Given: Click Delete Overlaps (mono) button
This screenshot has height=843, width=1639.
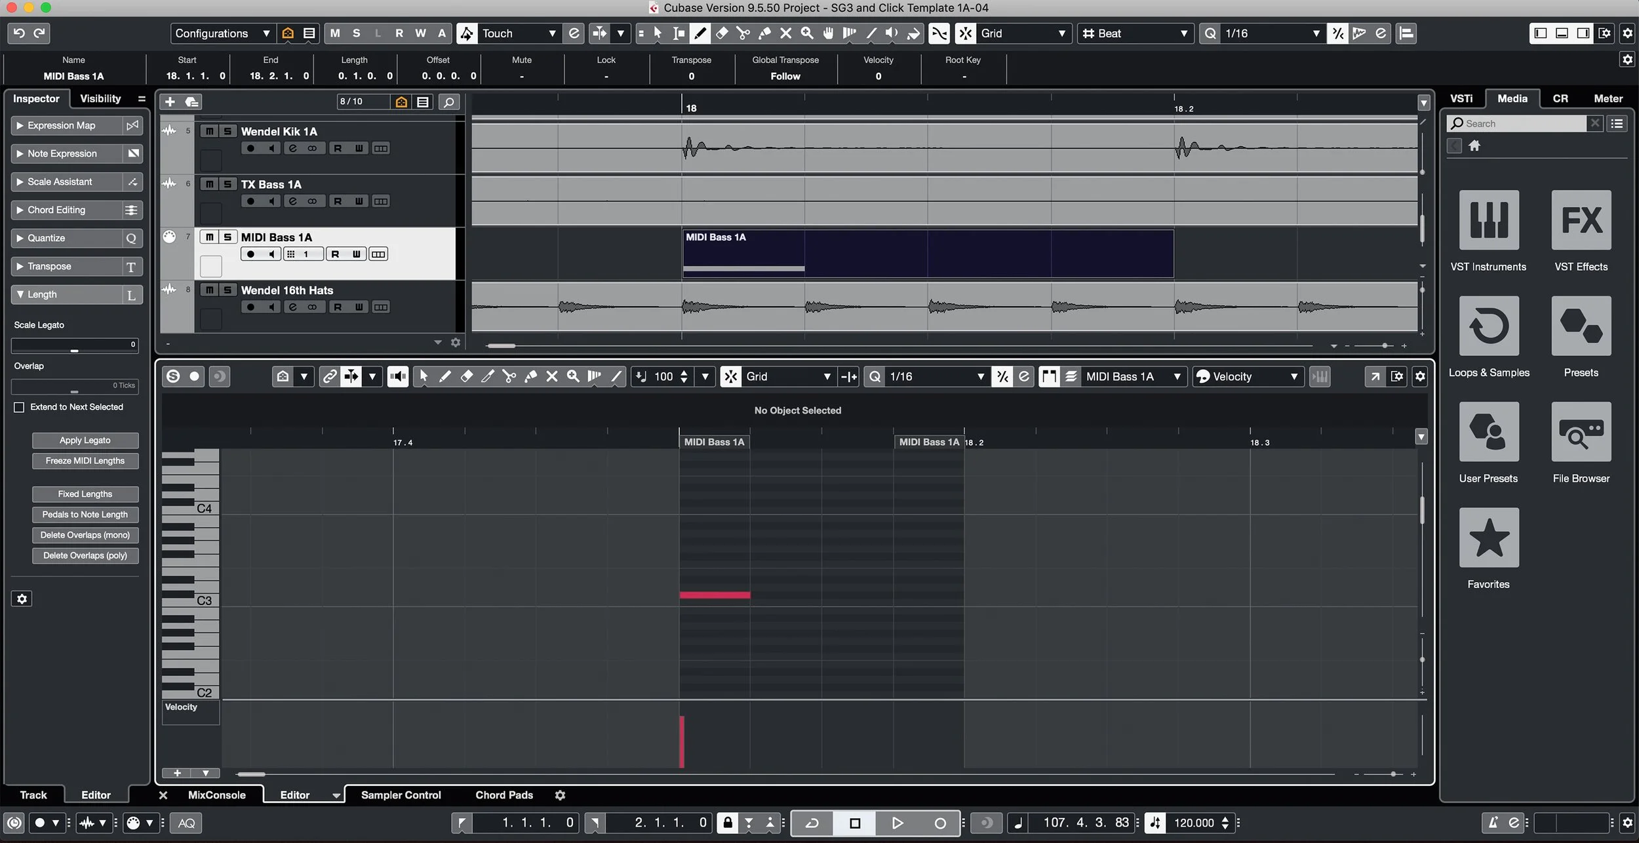Looking at the screenshot, I should [x=85, y=535].
